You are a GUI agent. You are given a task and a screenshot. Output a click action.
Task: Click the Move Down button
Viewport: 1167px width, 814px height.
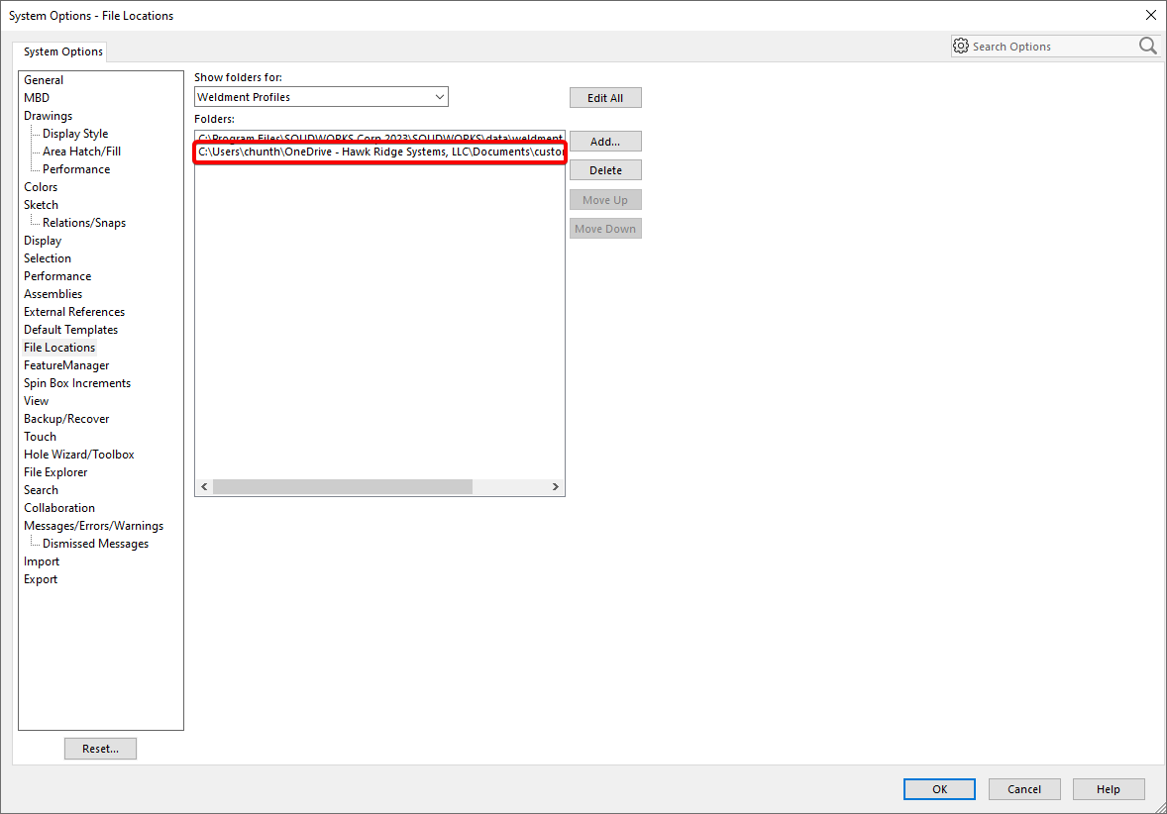(x=605, y=229)
